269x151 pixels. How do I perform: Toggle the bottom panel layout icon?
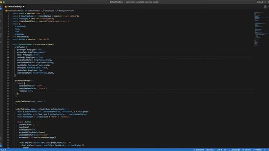(261, 2)
